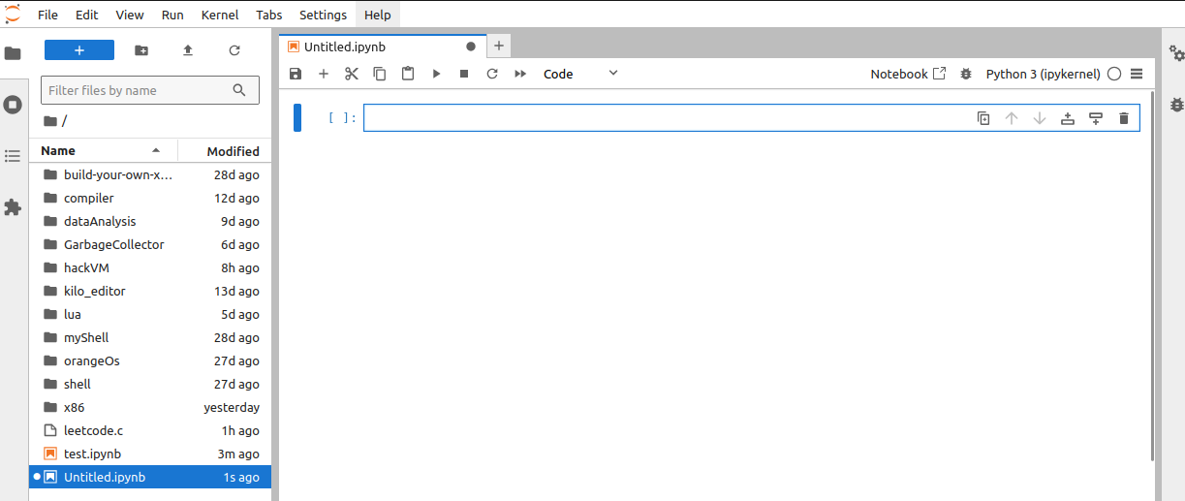Refresh the file browser list
Viewport: 1185px width, 501px height.
[x=234, y=50]
